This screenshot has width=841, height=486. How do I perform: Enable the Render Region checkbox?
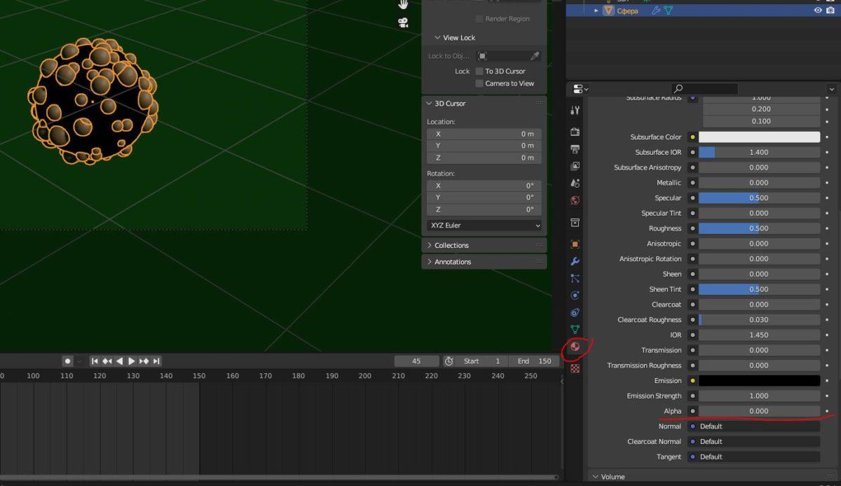(479, 19)
